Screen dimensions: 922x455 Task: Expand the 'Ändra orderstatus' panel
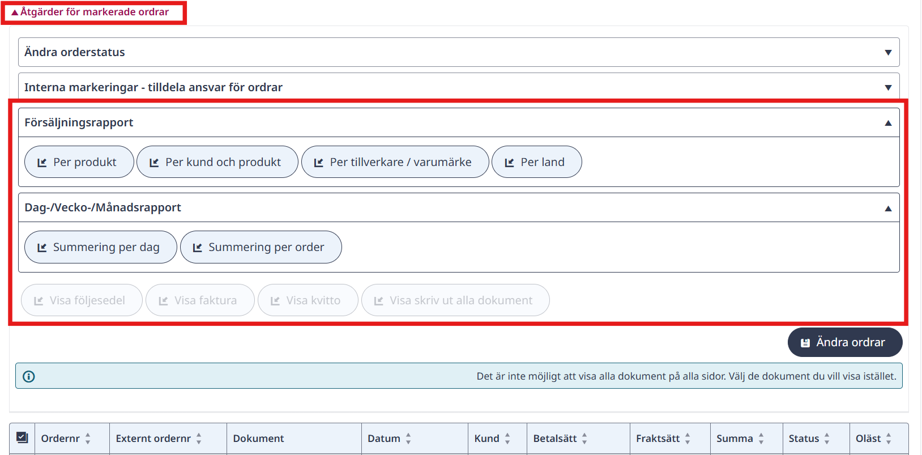coord(459,52)
